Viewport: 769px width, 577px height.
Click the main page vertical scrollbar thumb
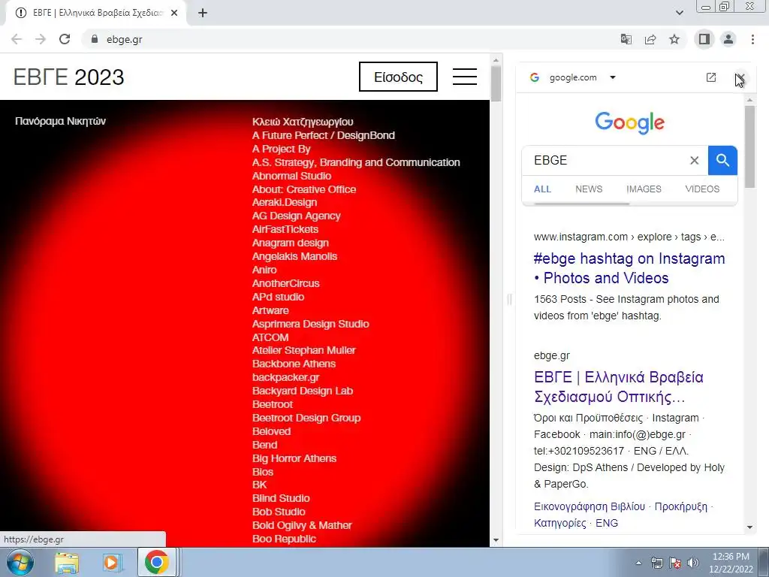[x=496, y=83]
